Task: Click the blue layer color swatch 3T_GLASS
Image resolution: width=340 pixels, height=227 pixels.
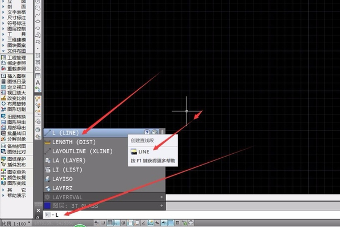Action: pyautogui.click(x=48, y=205)
